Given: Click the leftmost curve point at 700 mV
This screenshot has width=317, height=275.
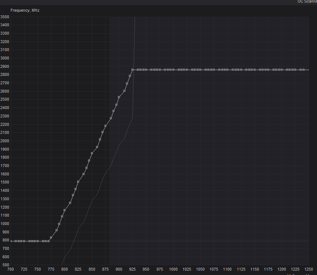Looking at the screenshot, I should pyautogui.click(x=11, y=241).
